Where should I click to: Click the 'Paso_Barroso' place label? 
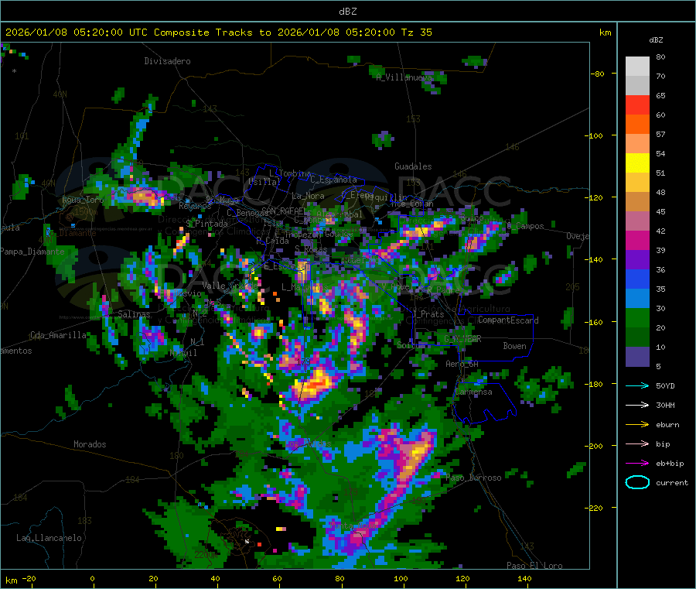point(473,478)
